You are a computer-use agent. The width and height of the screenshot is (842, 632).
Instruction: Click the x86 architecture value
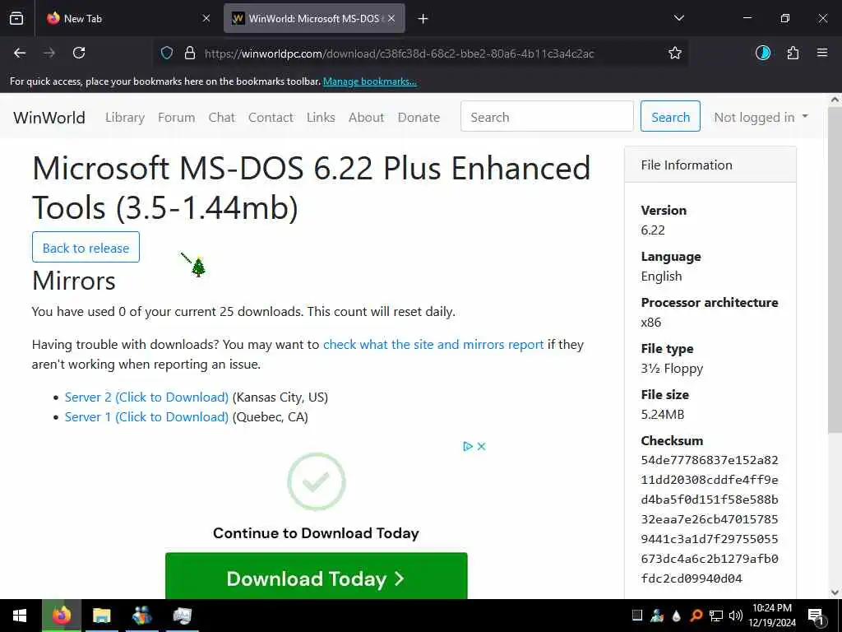point(651,323)
